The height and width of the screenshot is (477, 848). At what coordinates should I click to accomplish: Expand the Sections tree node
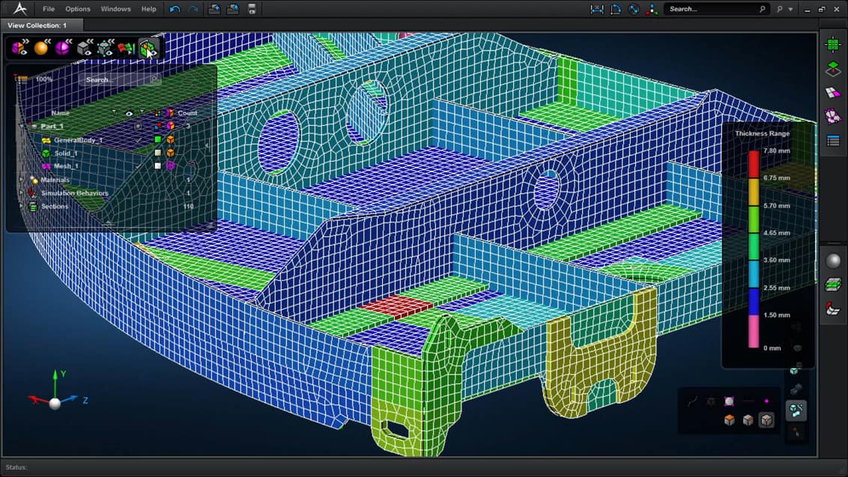point(21,207)
